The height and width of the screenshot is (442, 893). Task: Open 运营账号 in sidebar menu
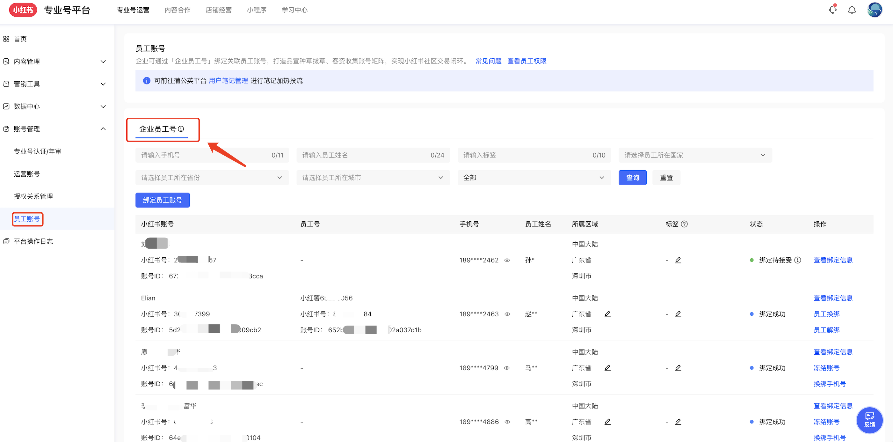pos(27,174)
